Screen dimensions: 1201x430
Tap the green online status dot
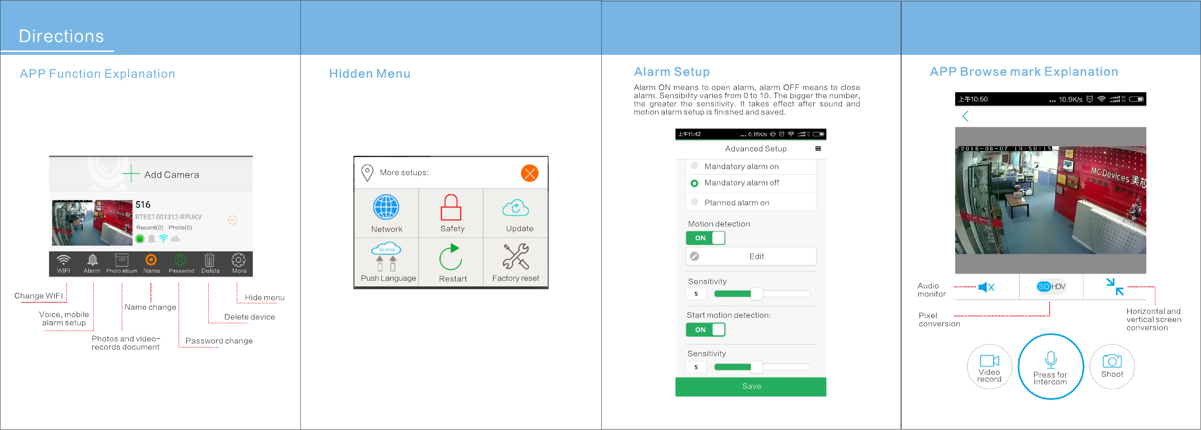(x=140, y=239)
